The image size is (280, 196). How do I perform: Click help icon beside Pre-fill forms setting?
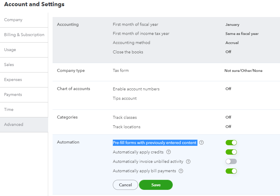pyautogui.click(x=201, y=143)
